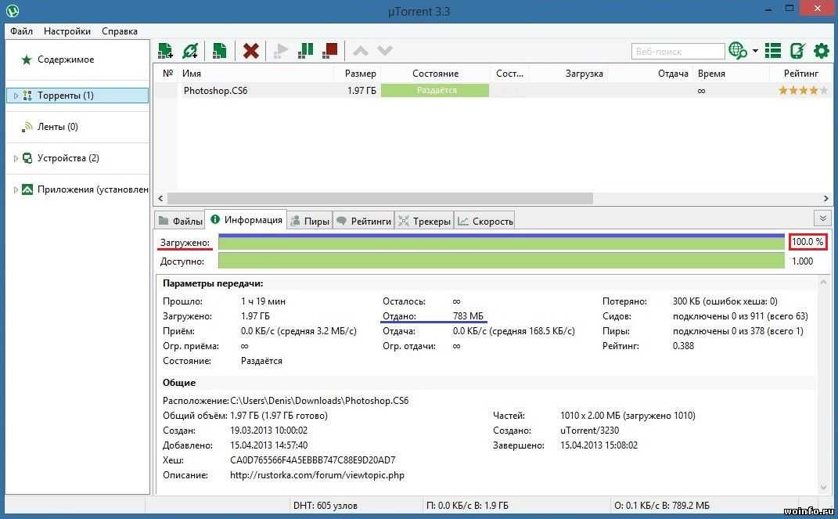Click the location path C:\Users\Denis\Downloads\Photoshop.CS6
The height and width of the screenshot is (519, 838).
[x=319, y=401]
